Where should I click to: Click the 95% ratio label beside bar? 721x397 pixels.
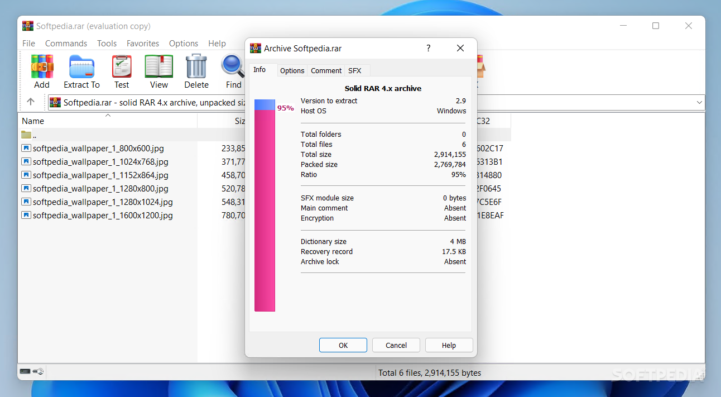pos(286,108)
